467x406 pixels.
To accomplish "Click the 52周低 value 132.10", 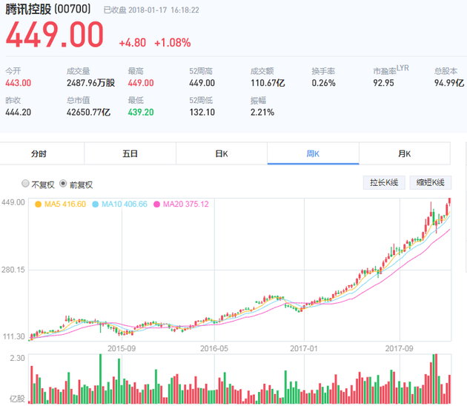I will (x=202, y=112).
